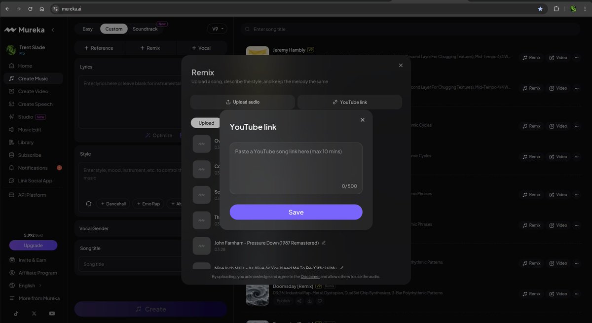
Task: Click the + Vocal button
Action: 201,48
